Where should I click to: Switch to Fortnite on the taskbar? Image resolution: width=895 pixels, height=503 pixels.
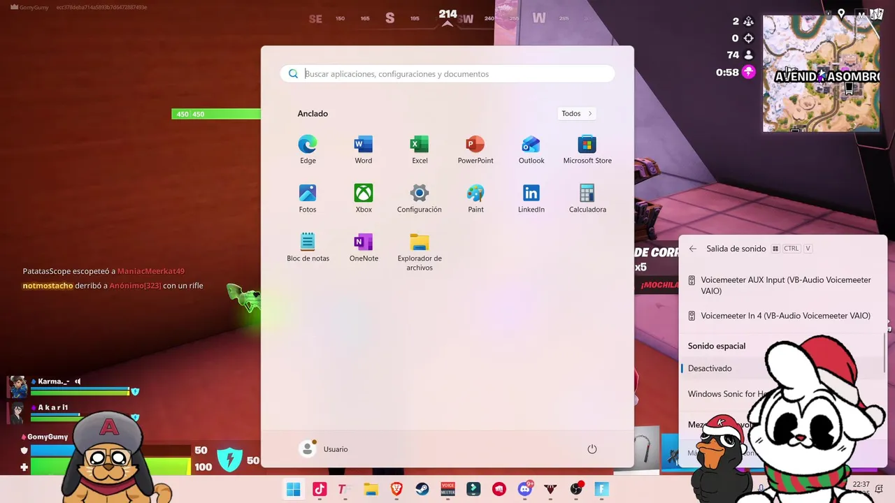(602, 490)
